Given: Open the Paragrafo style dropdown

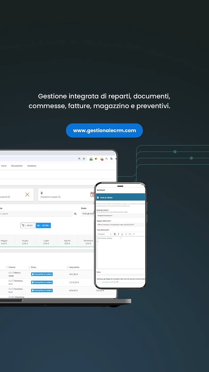Looking at the screenshot, I should click(x=104, y=234).
